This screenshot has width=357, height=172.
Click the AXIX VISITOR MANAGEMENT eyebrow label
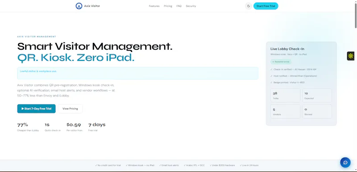[37, 37]
